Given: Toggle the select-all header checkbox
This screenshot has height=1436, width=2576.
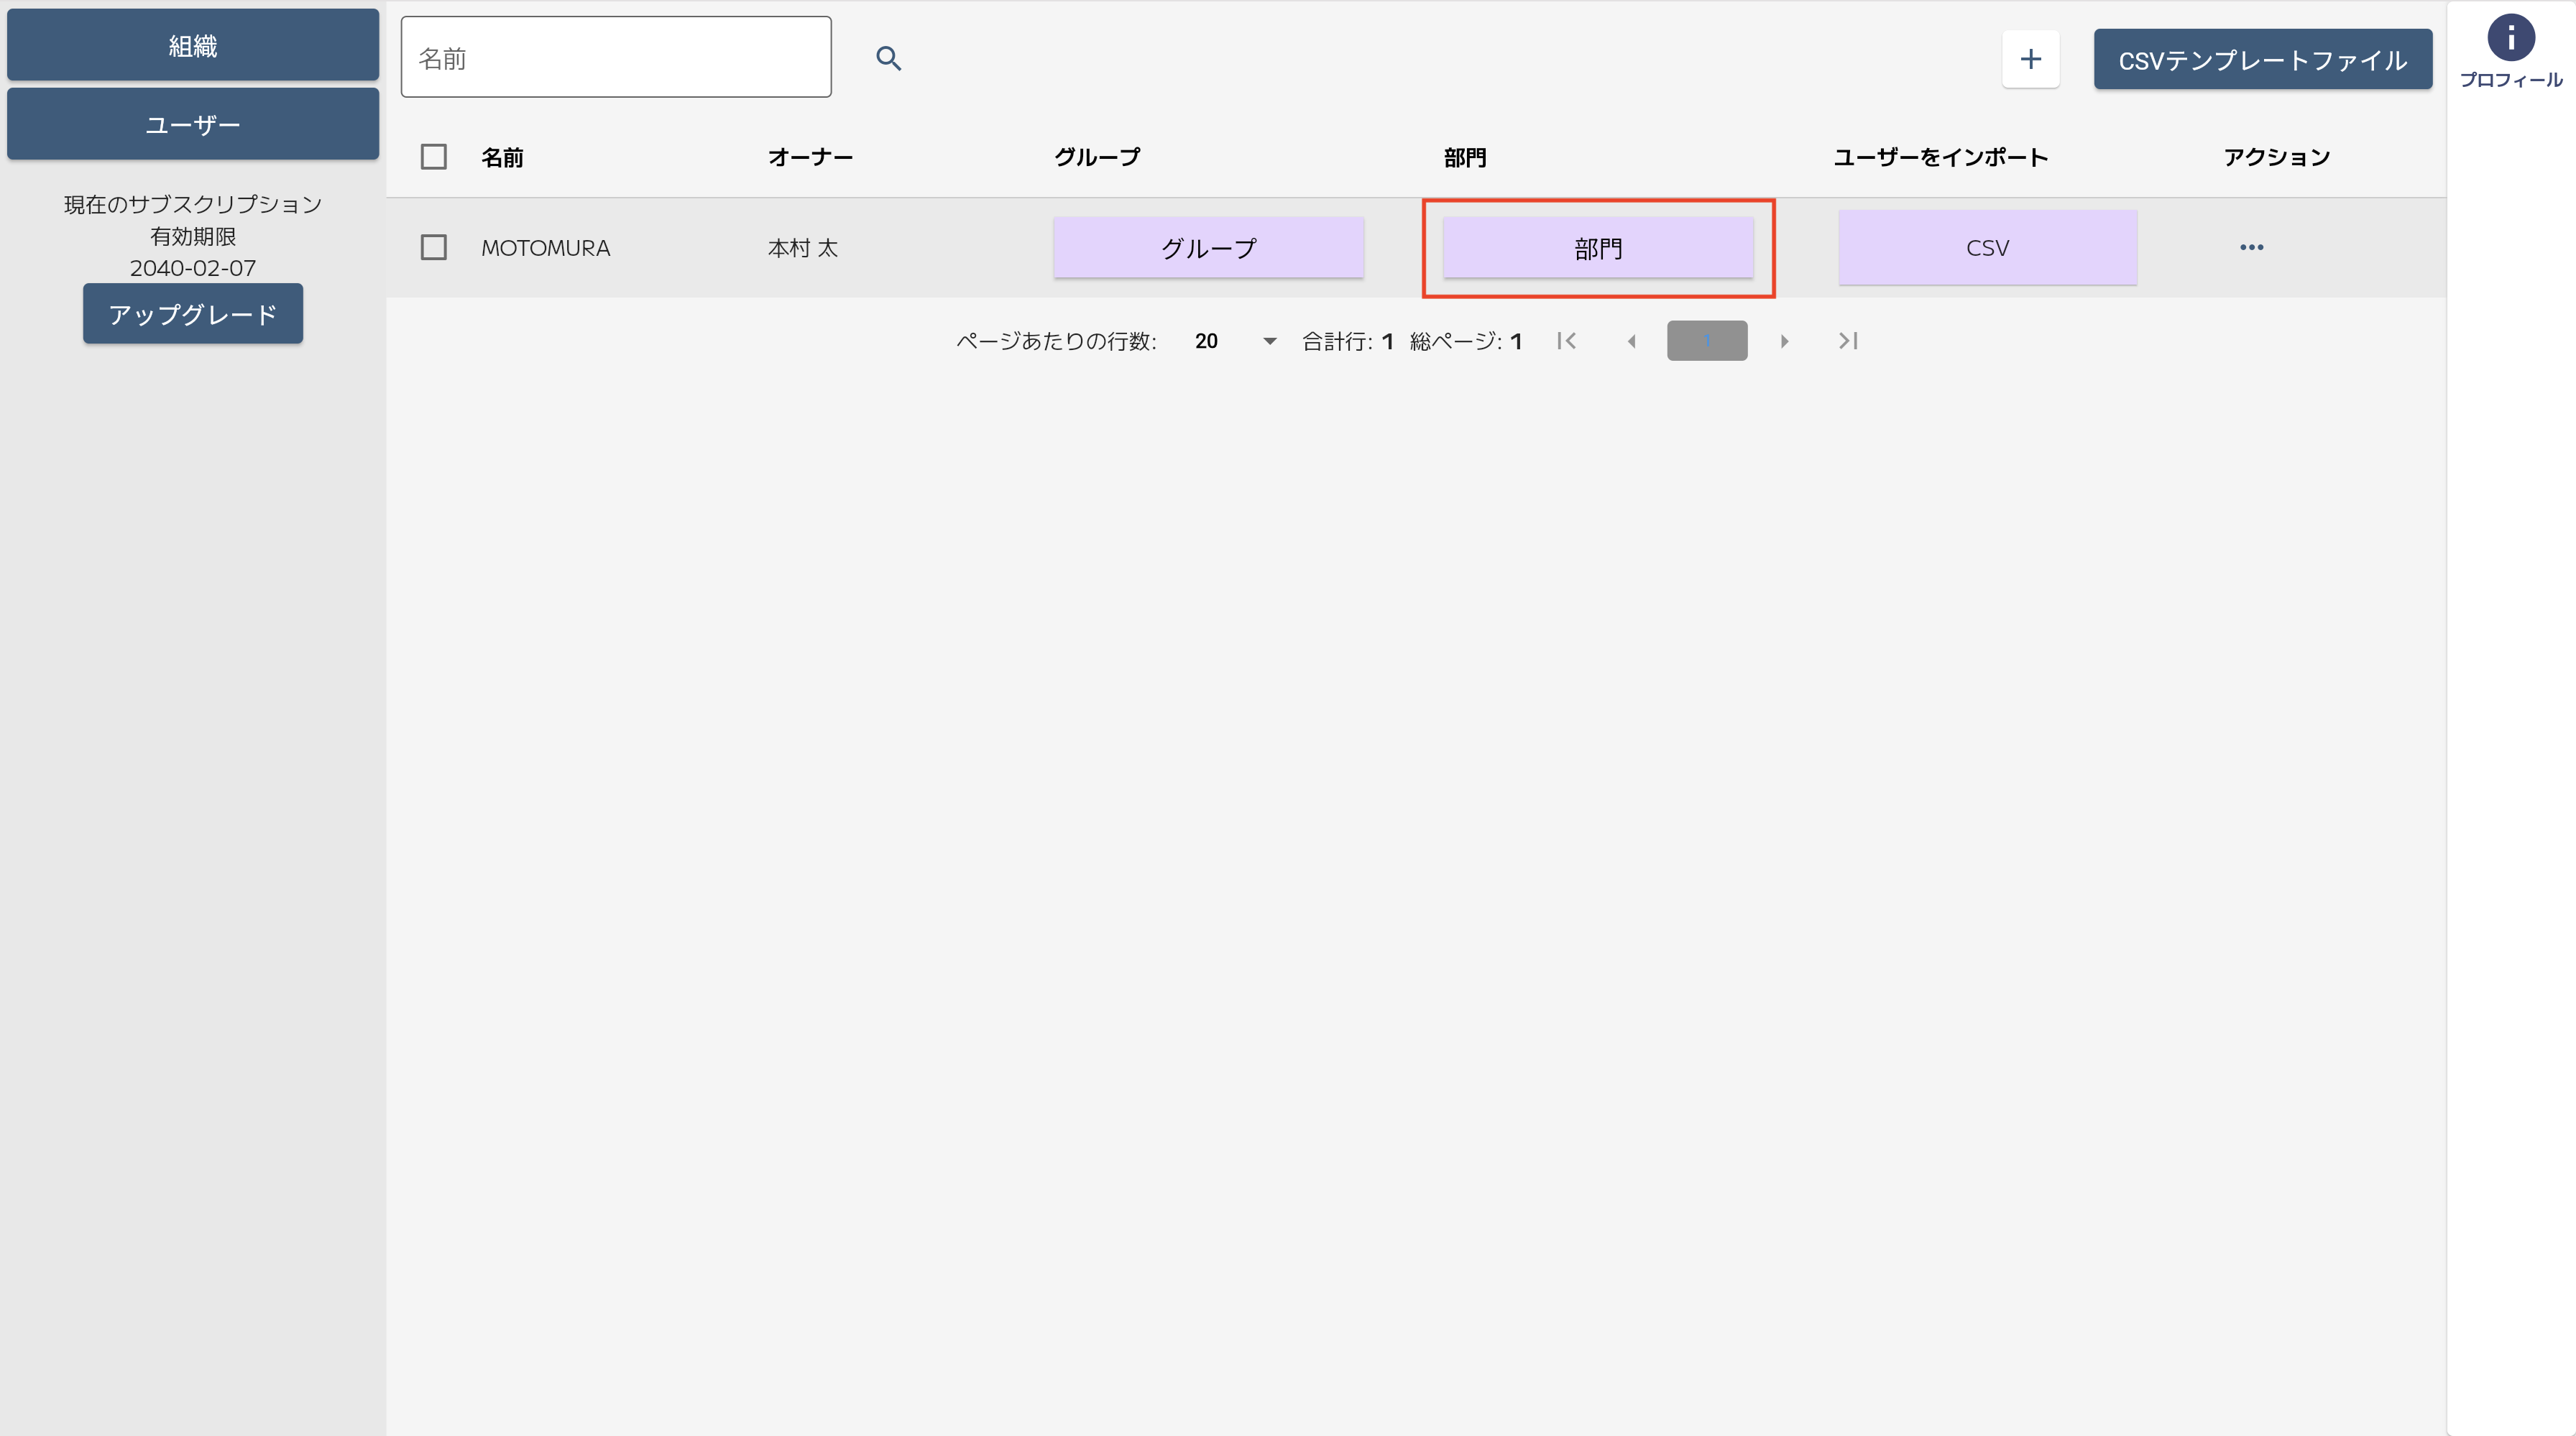Looking at the screenshot, I should click(433, 157).
